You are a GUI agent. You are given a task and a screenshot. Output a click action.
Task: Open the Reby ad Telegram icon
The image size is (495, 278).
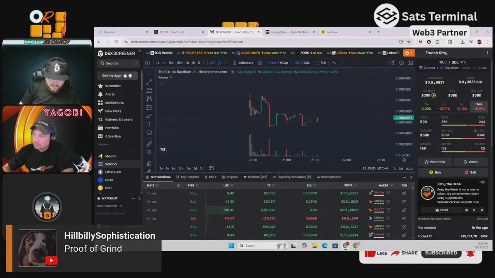click(x=481, y=210)
